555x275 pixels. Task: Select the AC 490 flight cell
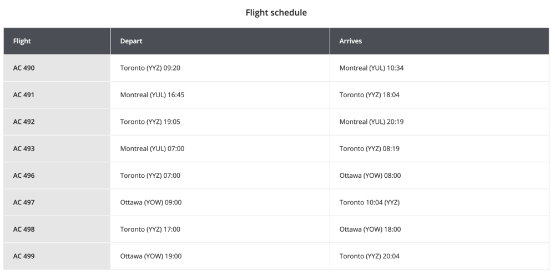(x=24, y=68)
